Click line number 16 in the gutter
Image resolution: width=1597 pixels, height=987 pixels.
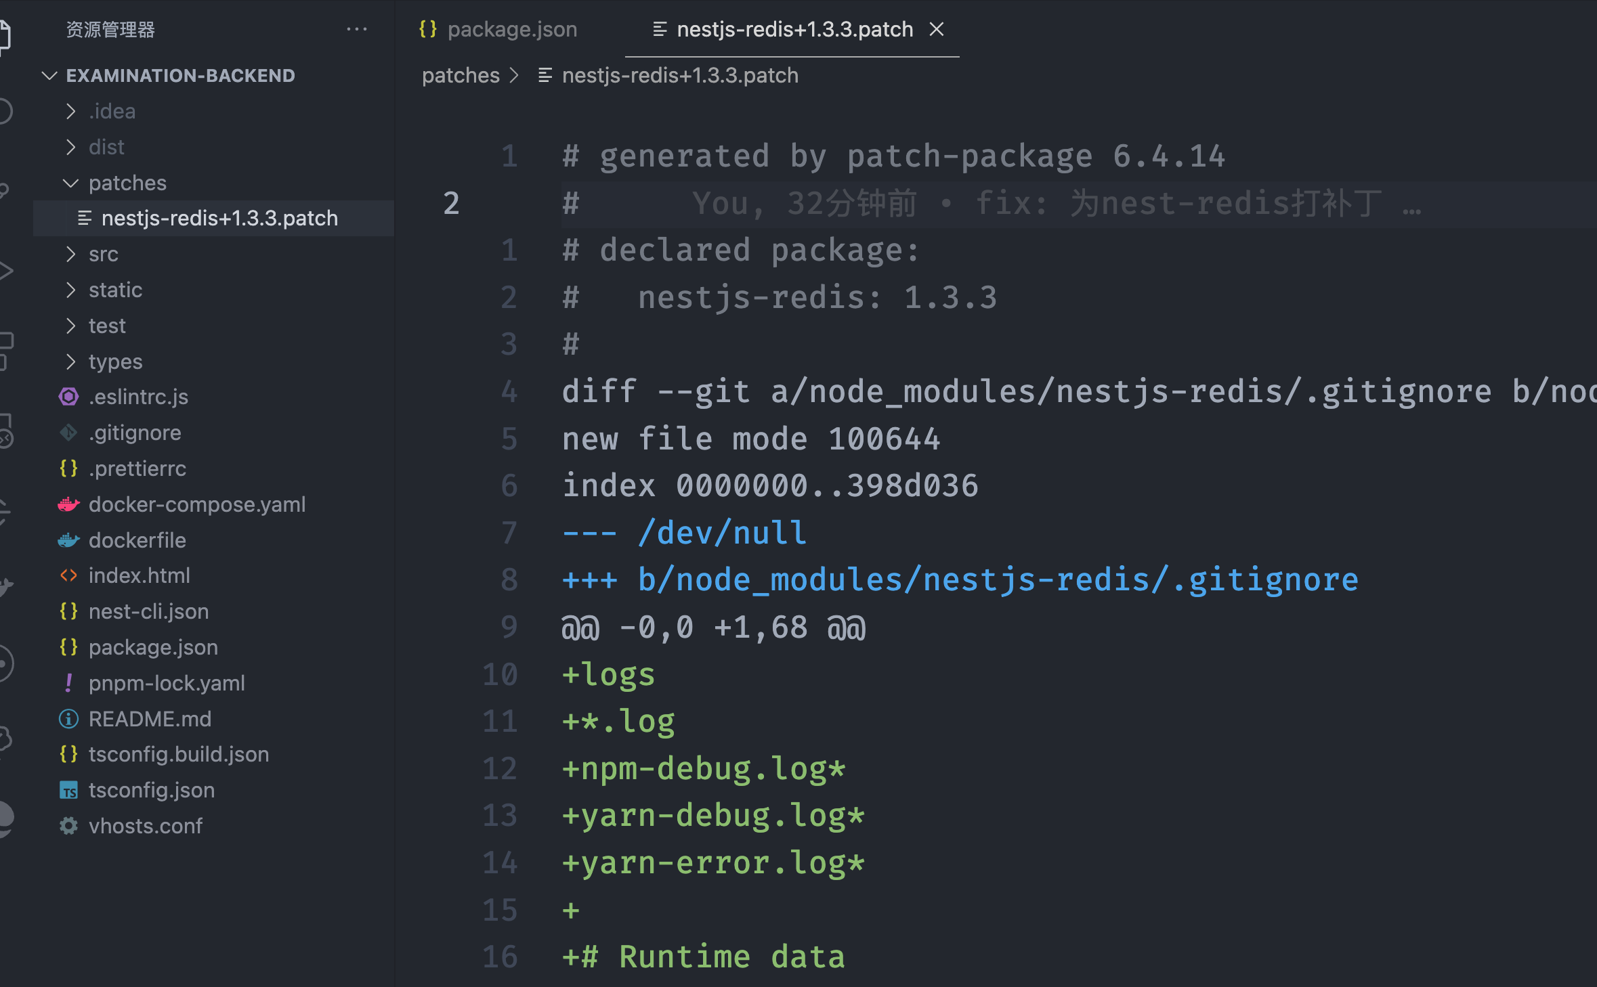500,957
